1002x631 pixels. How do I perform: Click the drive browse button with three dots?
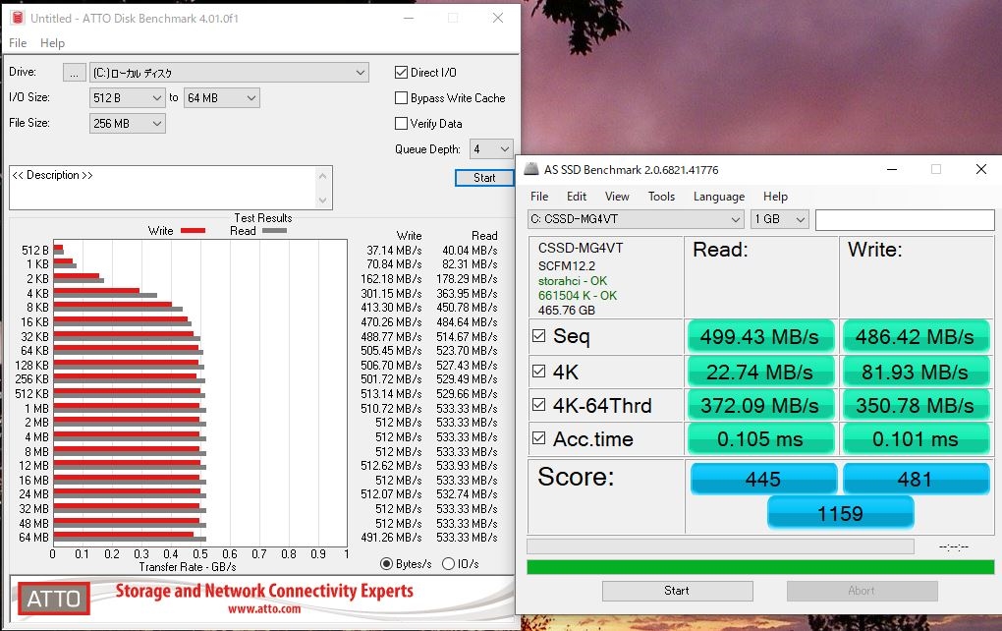(x=74, y=73)
